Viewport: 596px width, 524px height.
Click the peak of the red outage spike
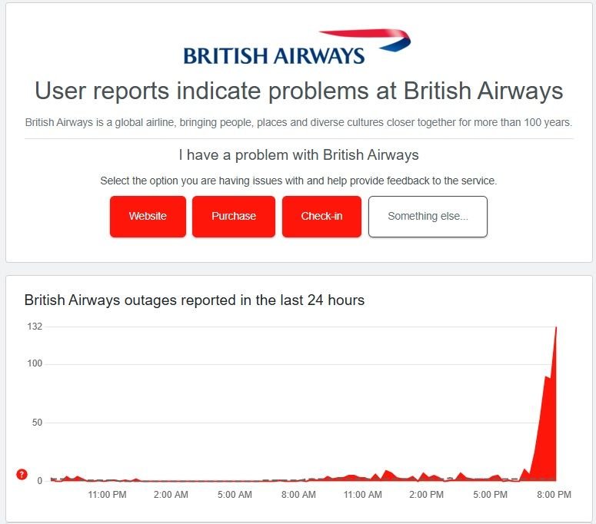556,328
